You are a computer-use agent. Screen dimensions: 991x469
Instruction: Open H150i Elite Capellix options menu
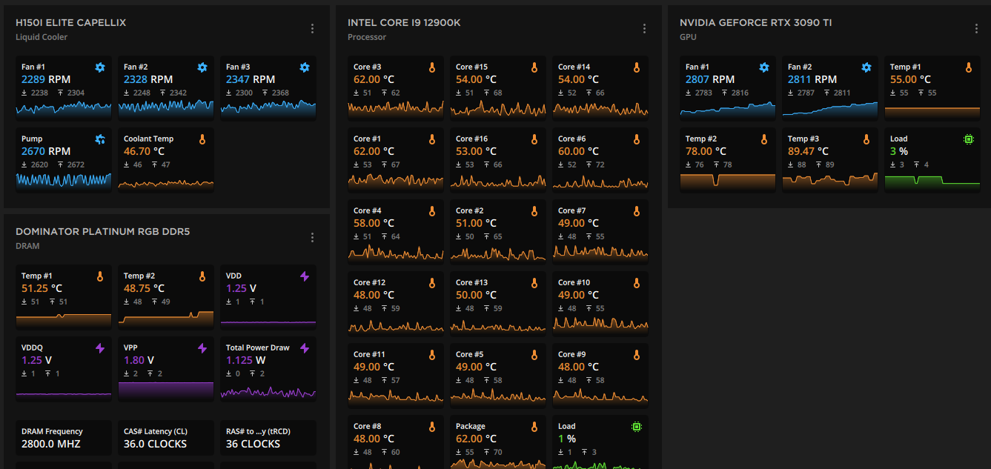tap(312, 29)
